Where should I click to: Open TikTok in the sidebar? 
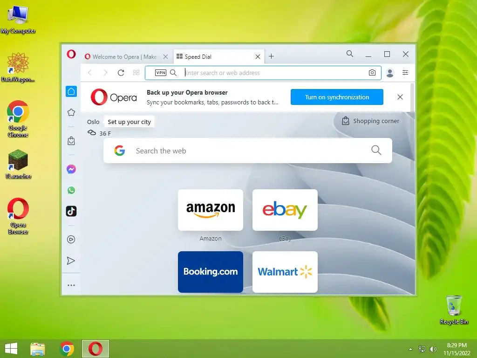[71, 211]
